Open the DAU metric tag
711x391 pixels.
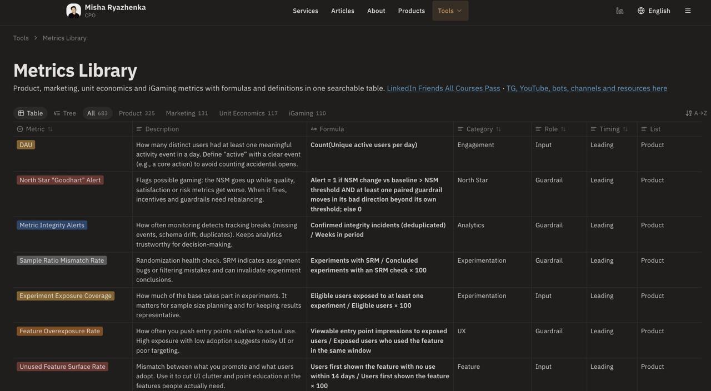26,145
